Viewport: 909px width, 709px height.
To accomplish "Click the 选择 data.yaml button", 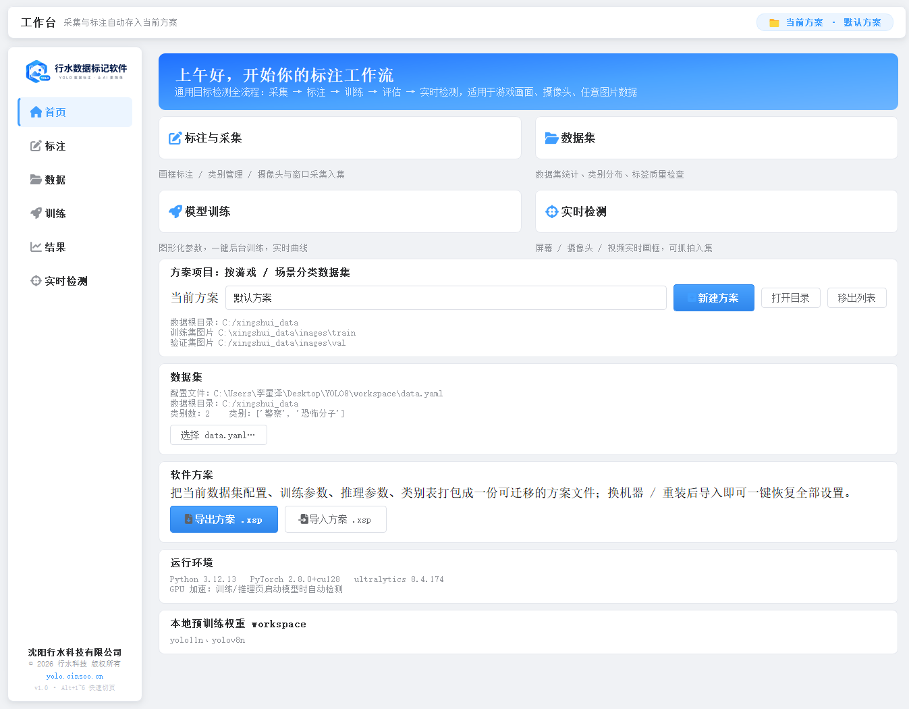I will (x=219, y=435).
